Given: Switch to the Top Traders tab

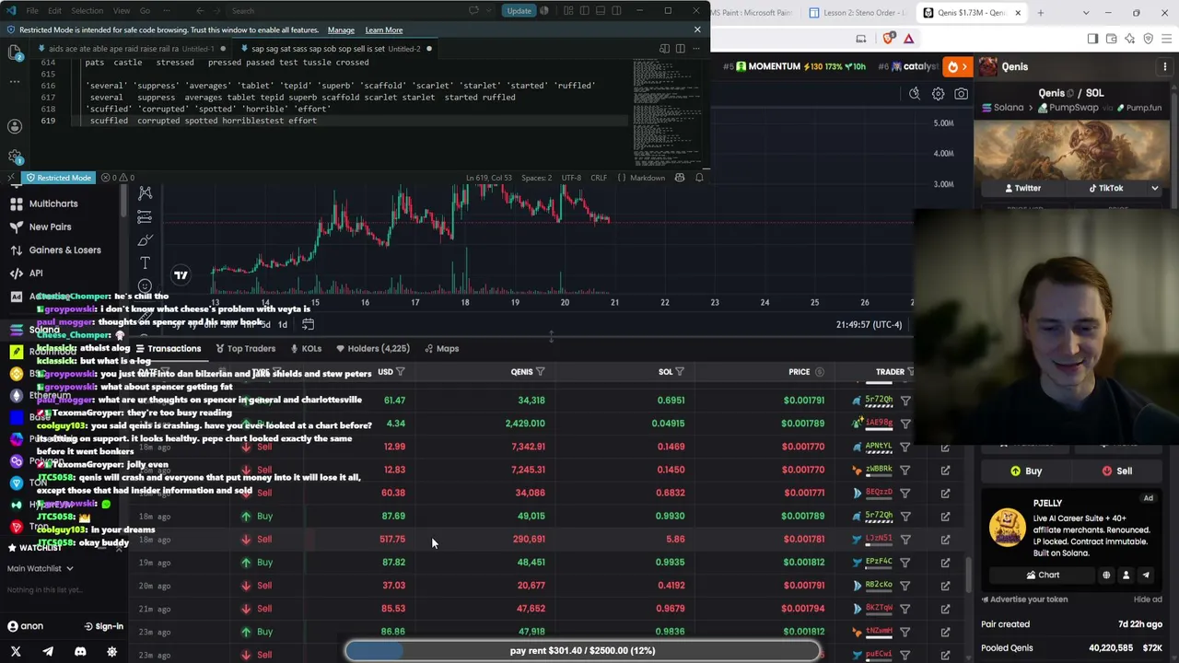Looking at the screenshot, I should (245, 348).
